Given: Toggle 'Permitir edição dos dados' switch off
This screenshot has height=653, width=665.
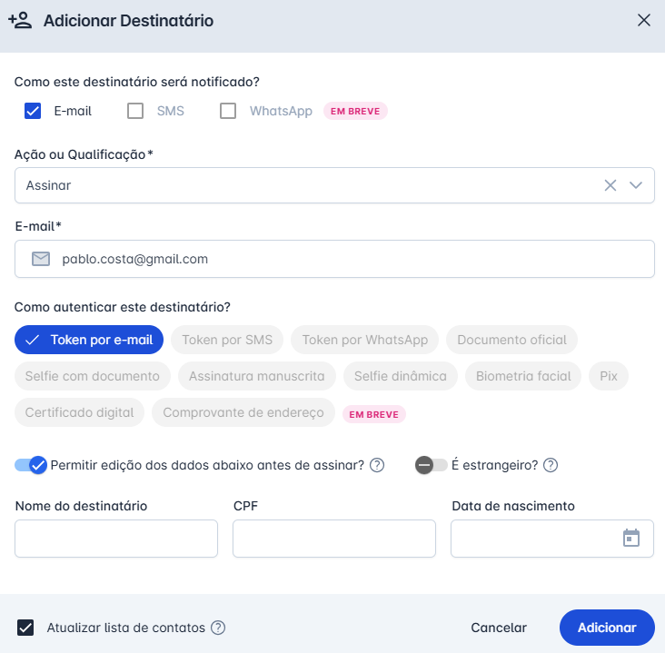Looking at the screenshot, I should point(31,465).
